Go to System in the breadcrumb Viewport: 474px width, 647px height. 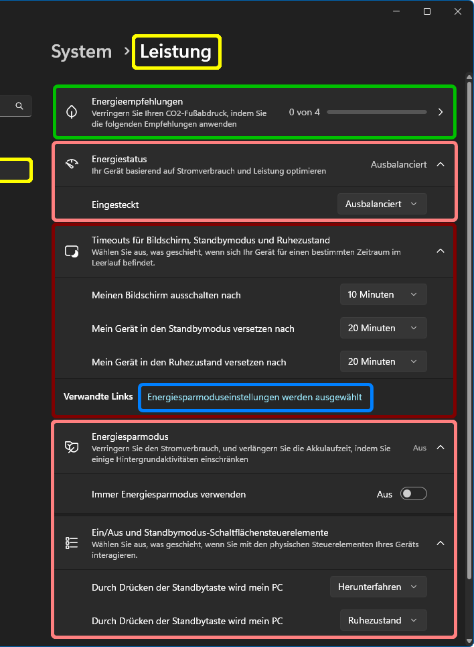pos(82,52)
